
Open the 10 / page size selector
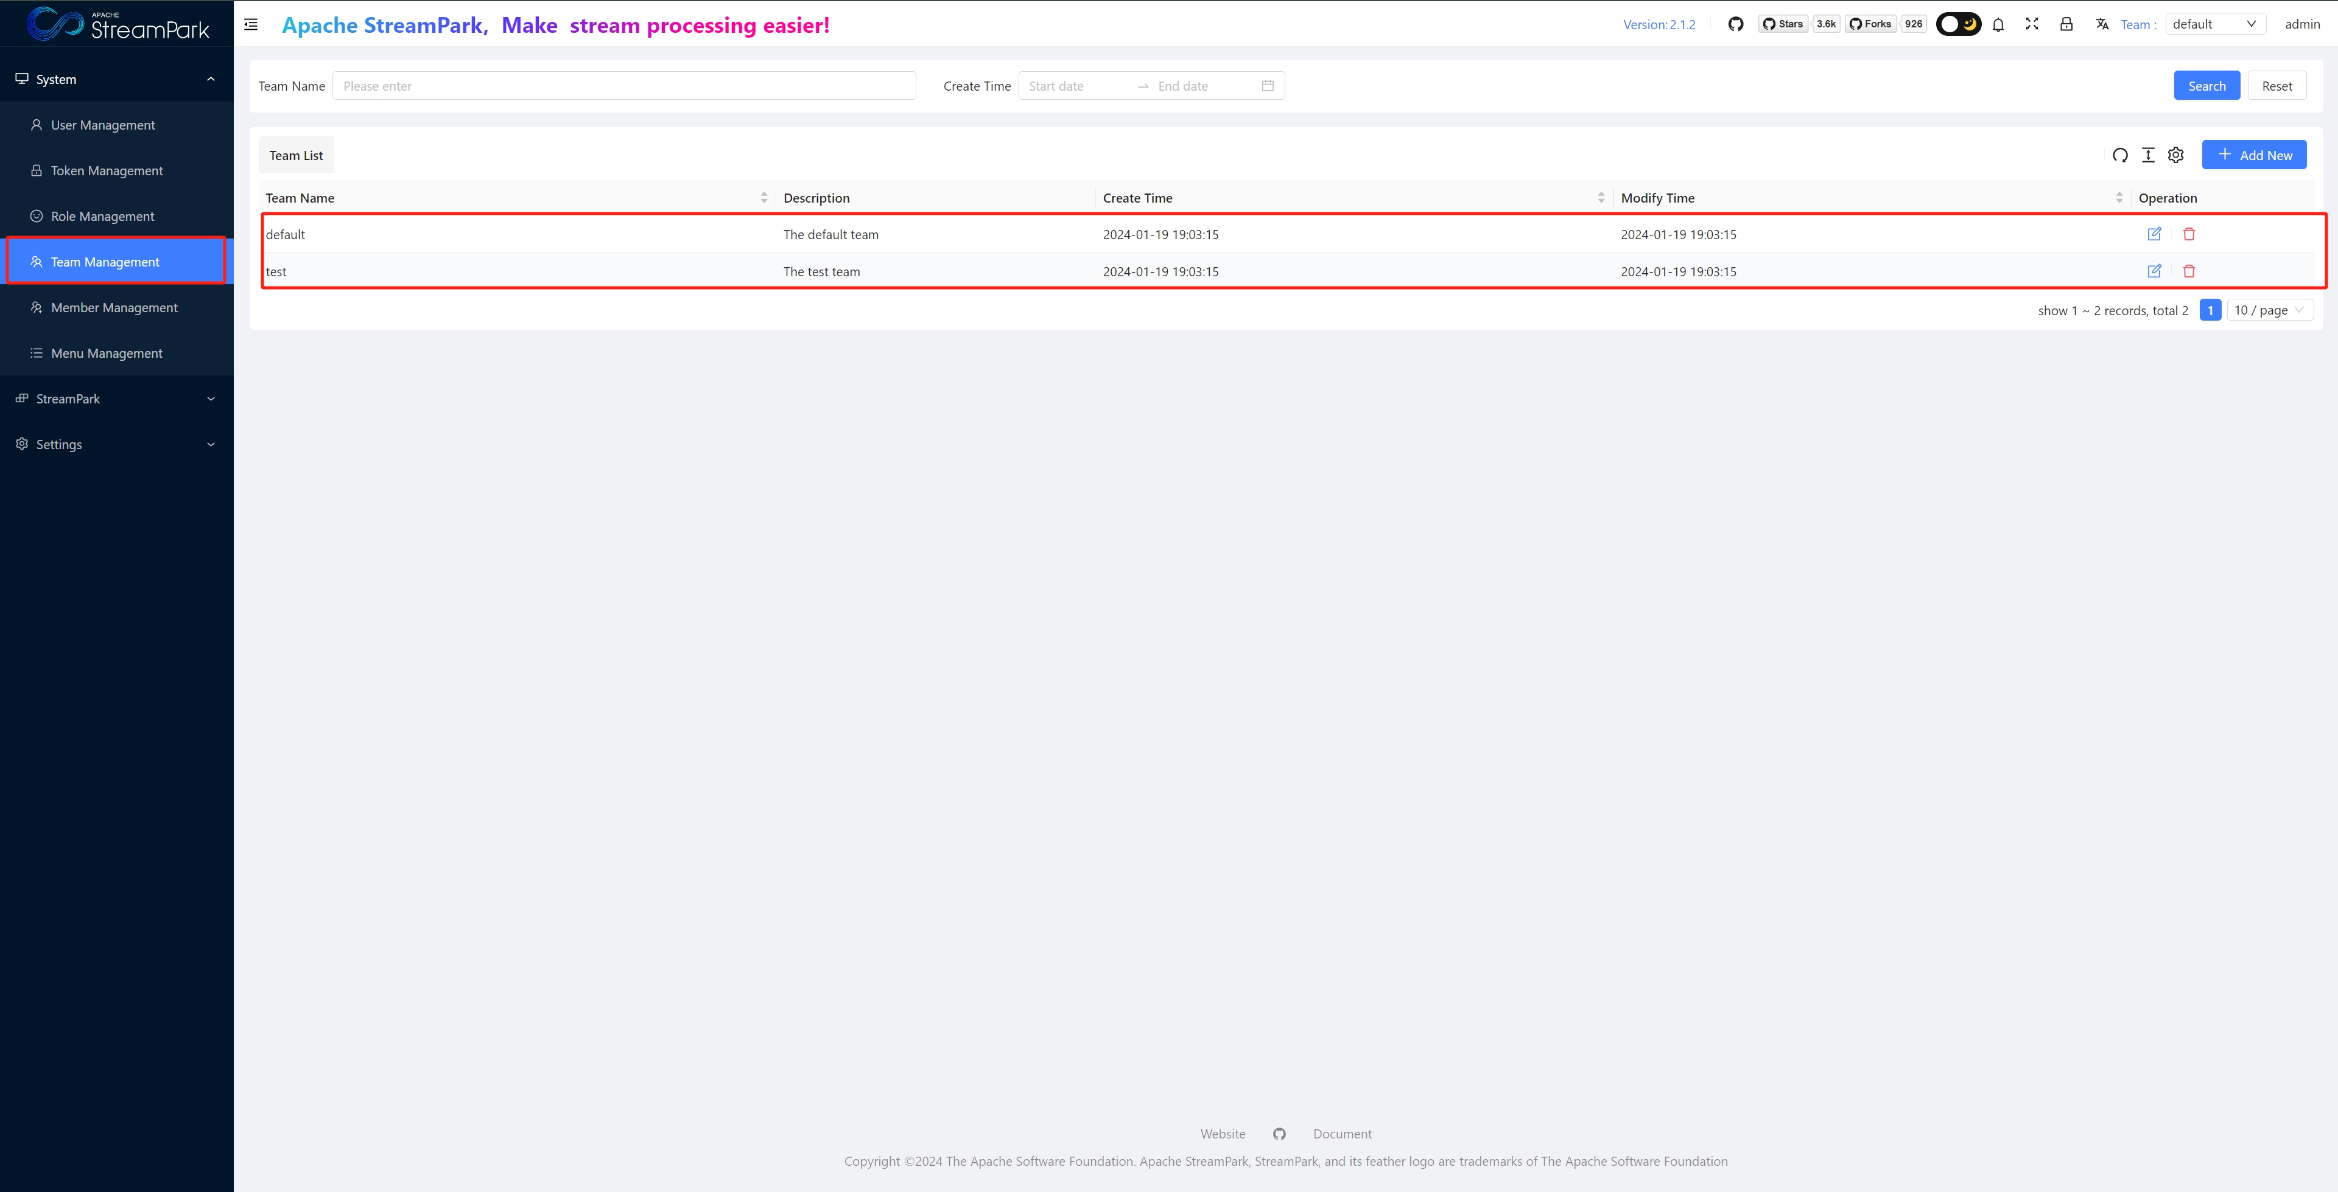2269,310
